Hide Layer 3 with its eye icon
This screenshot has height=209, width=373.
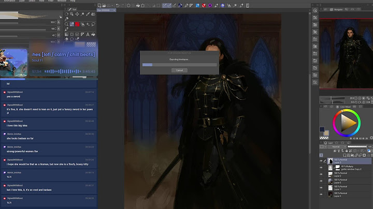[x=321, y=161]
